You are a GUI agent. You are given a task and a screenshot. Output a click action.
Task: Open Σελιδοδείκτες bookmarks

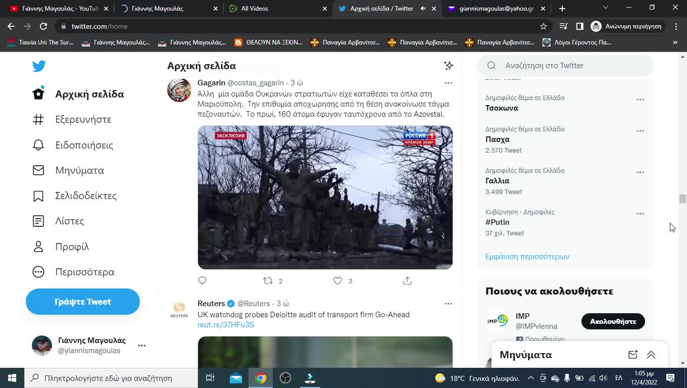(74, 196)
